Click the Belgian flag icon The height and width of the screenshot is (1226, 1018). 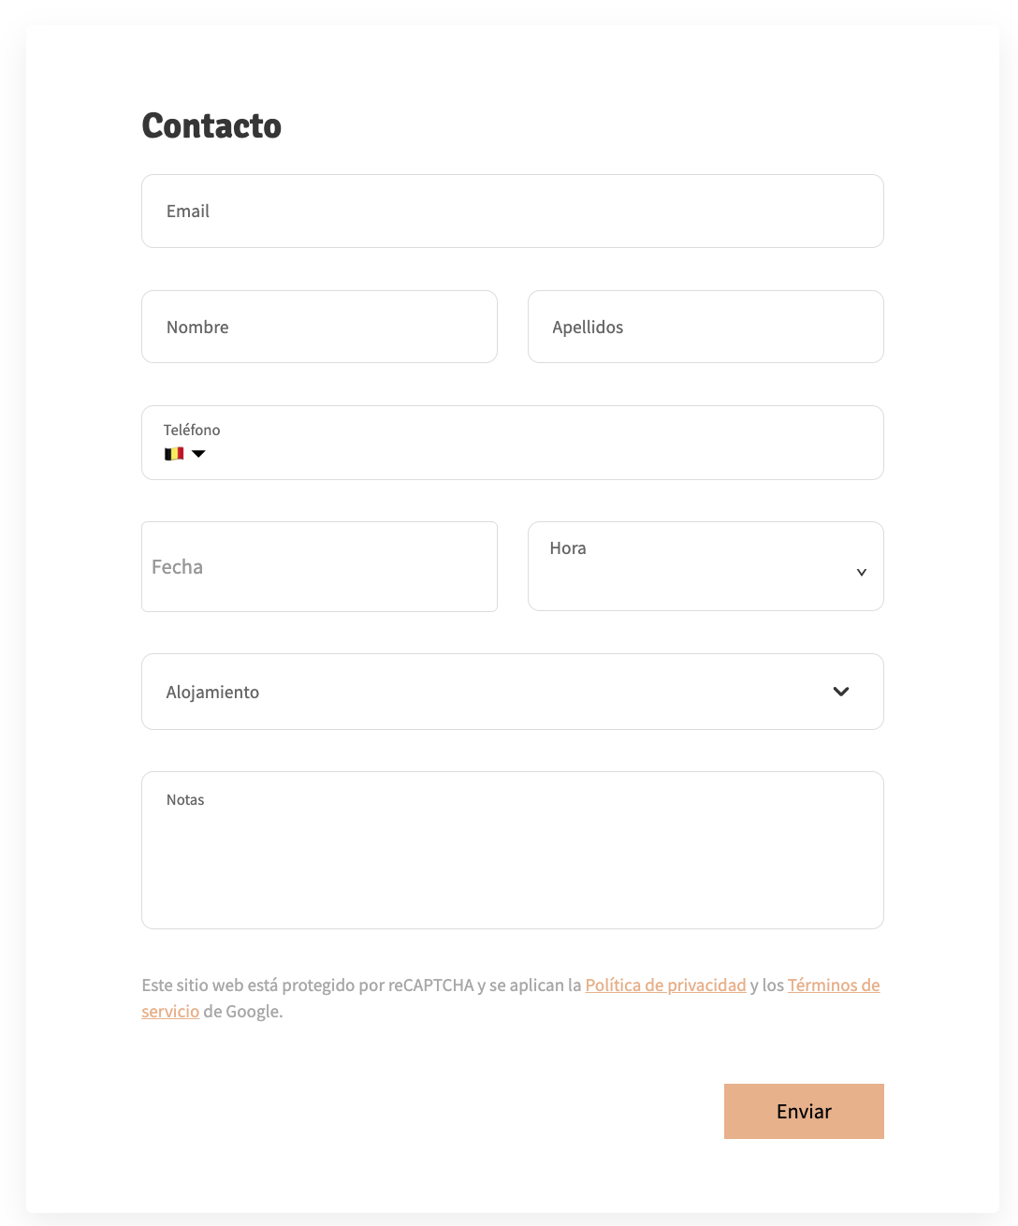pos(173,453)
